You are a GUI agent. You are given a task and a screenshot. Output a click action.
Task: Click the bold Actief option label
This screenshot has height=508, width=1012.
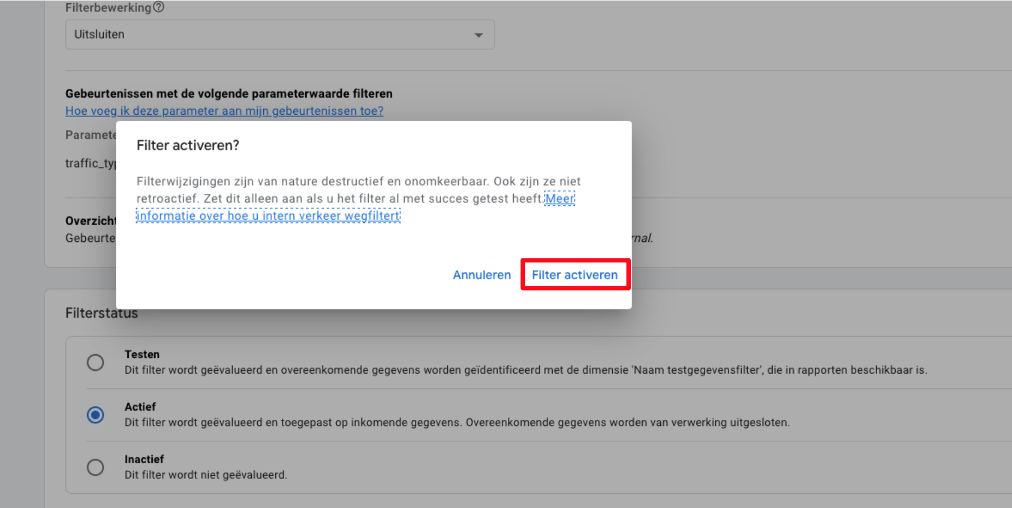[140, 407]
